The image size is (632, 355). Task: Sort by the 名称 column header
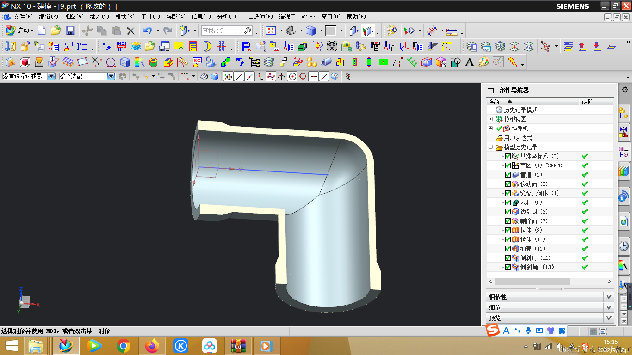tap(533, 101)
